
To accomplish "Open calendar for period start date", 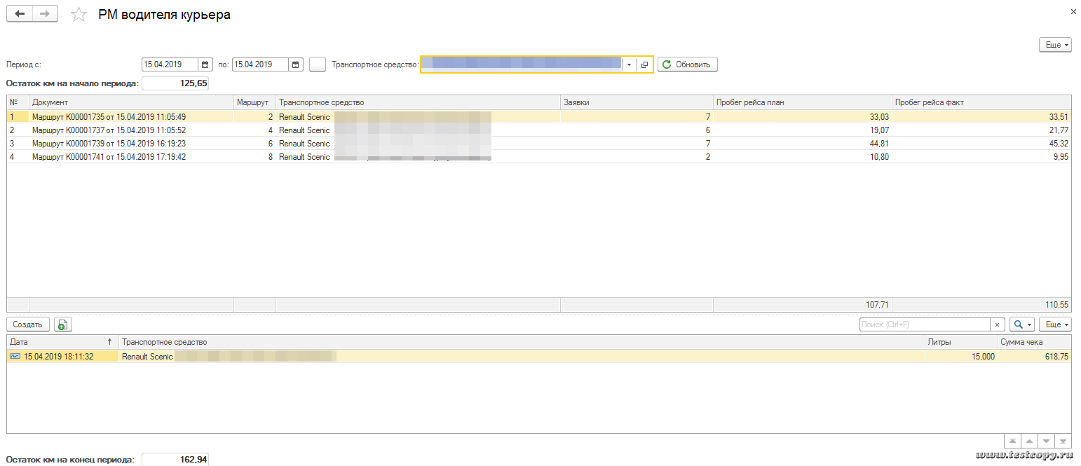I will [205, 64].
